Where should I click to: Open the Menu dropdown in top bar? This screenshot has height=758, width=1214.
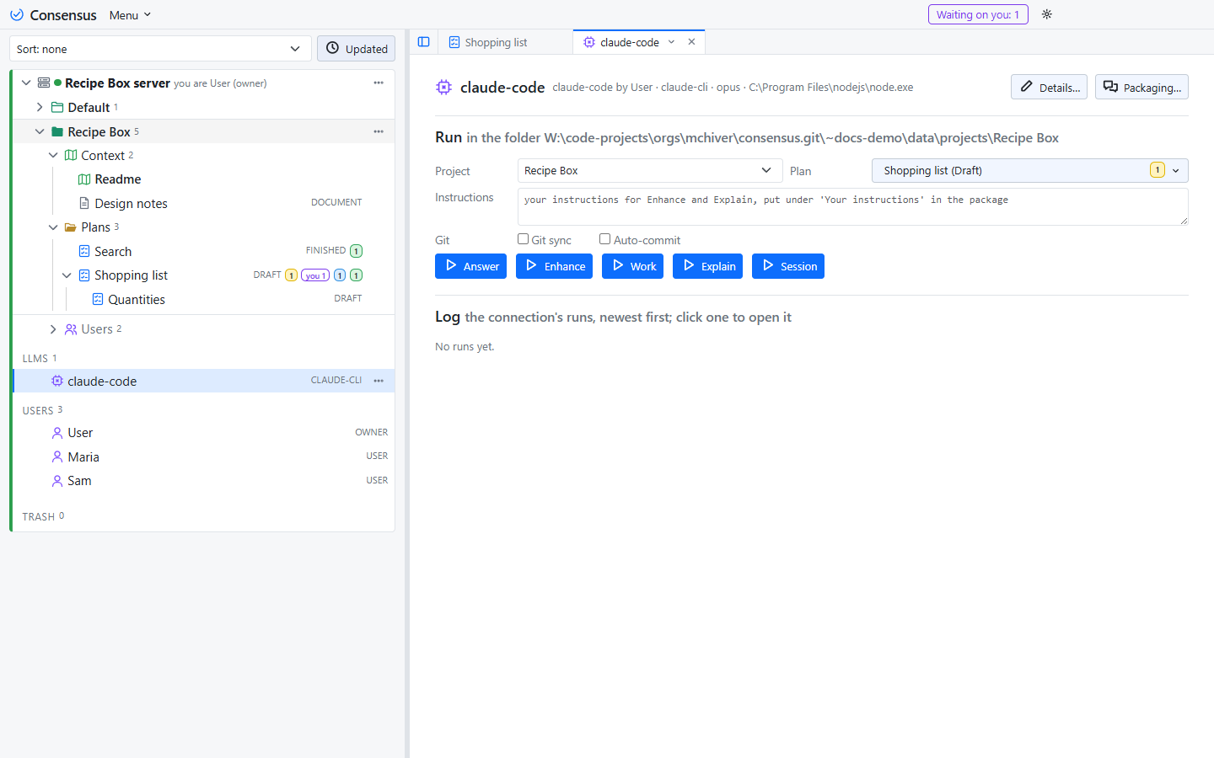click(130, 15)
